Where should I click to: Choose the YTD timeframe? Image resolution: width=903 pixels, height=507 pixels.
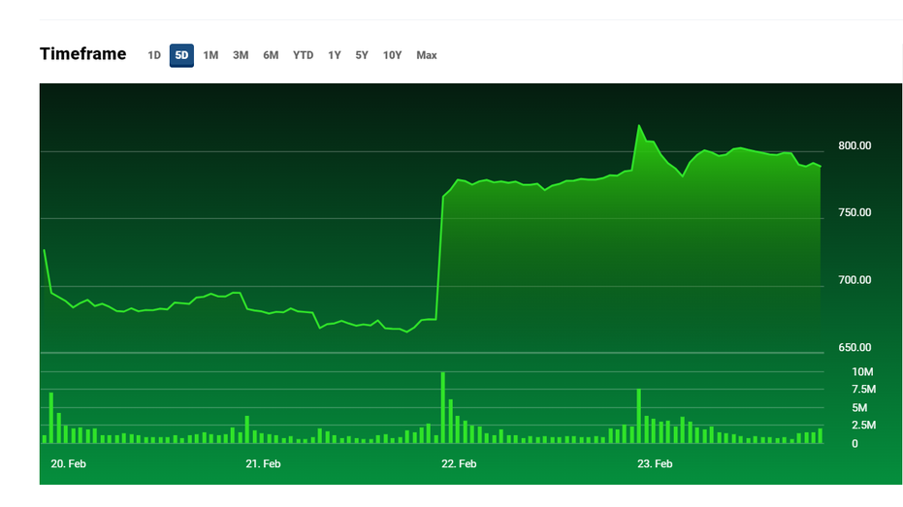click(x=303, y=55)
